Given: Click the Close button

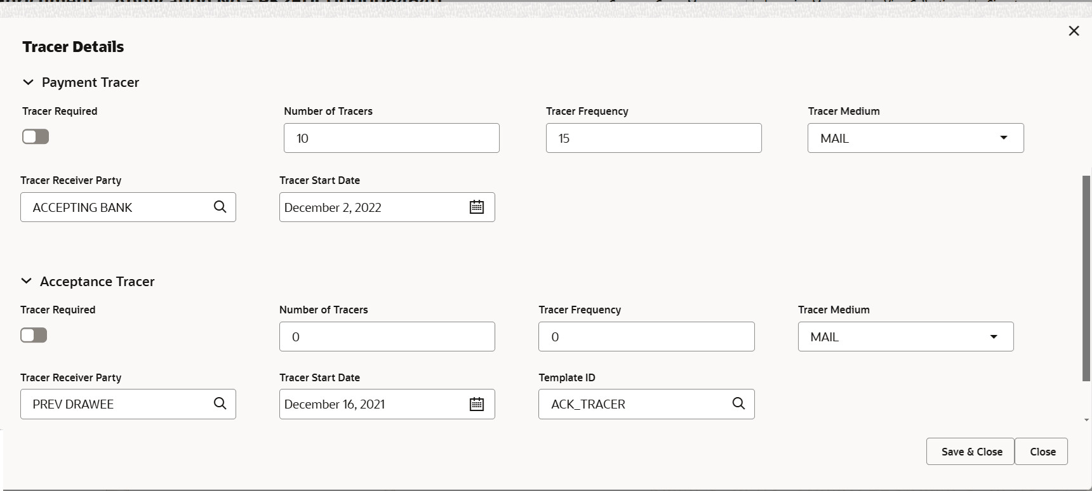Looking at the screenshot, I should pos(1042,452).
